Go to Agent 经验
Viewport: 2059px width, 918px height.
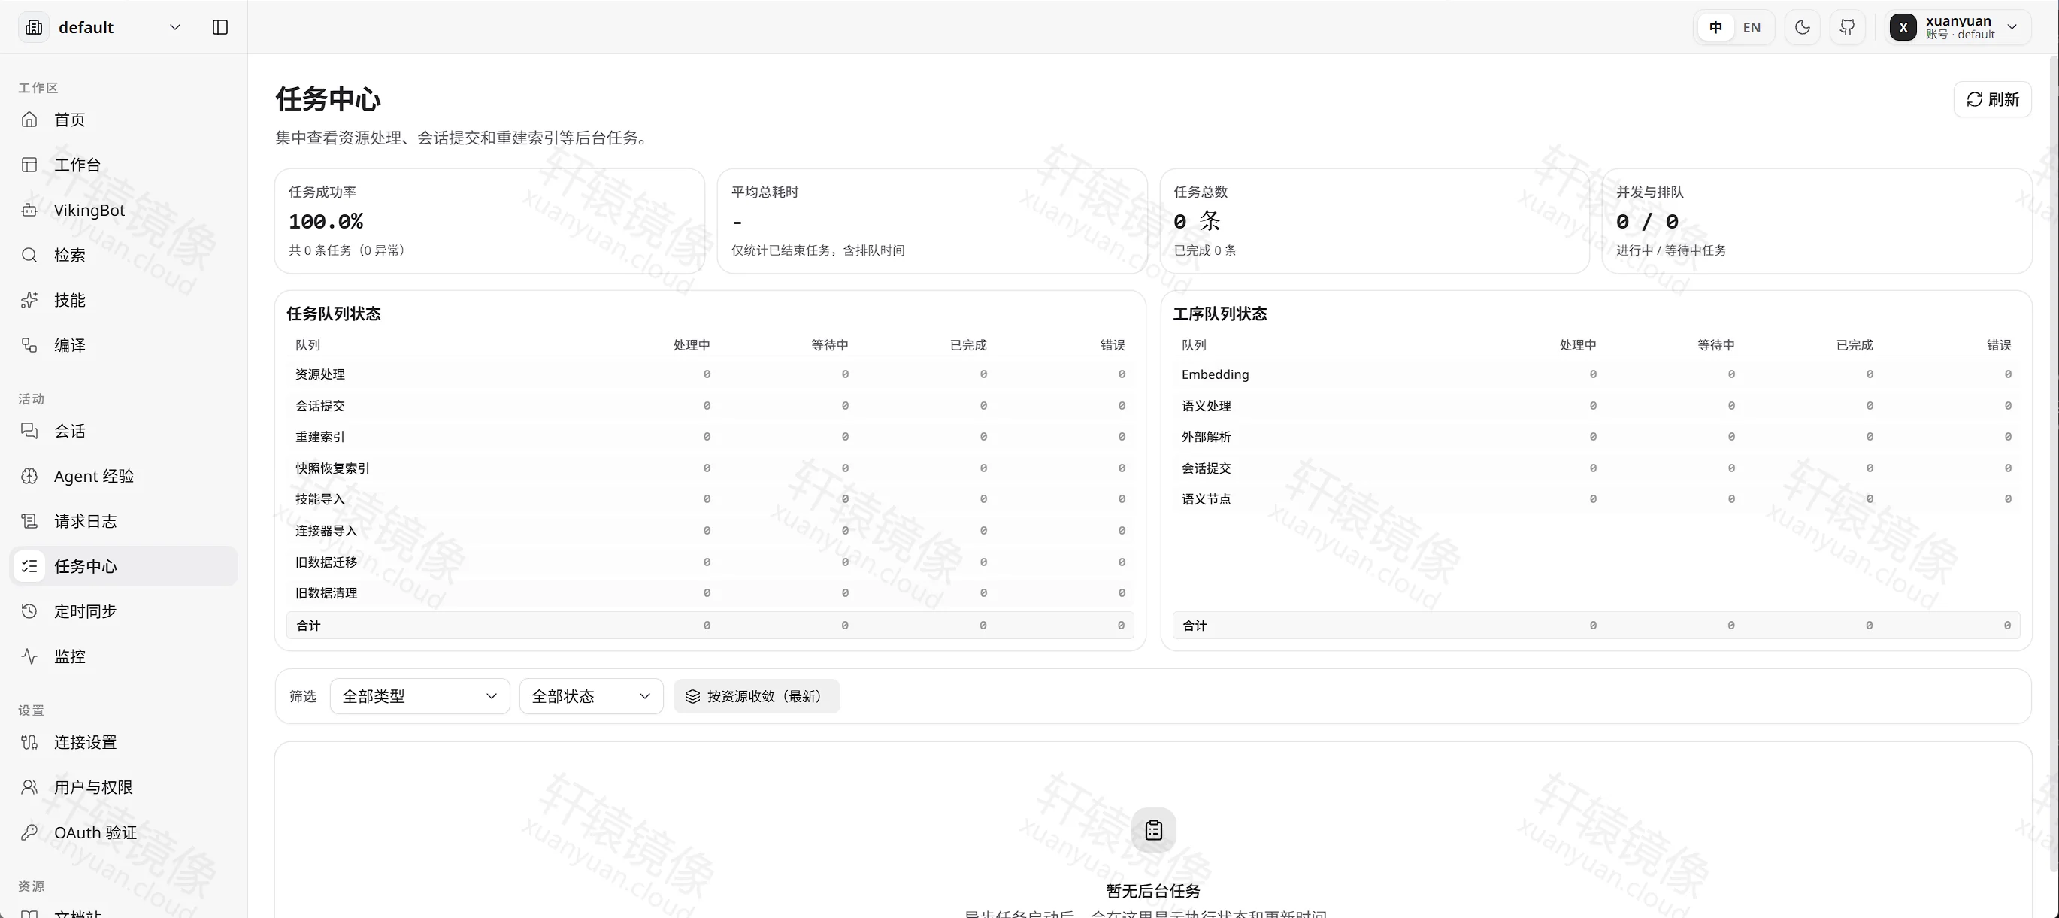tap(124, 476)
